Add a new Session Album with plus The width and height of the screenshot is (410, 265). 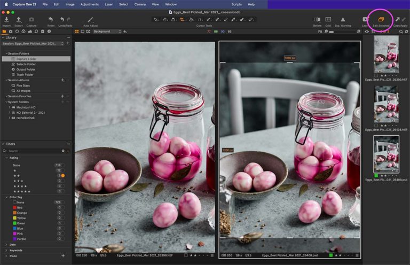coord(62,80)
